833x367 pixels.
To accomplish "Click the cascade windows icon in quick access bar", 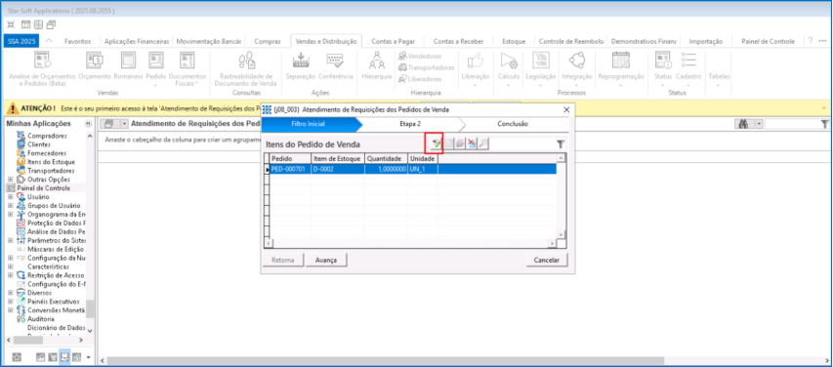I will click(51, 24).
